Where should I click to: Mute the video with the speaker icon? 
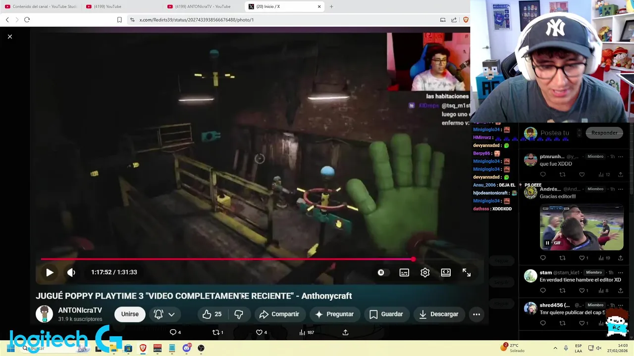pyautogui.click(x=71, y=272)
